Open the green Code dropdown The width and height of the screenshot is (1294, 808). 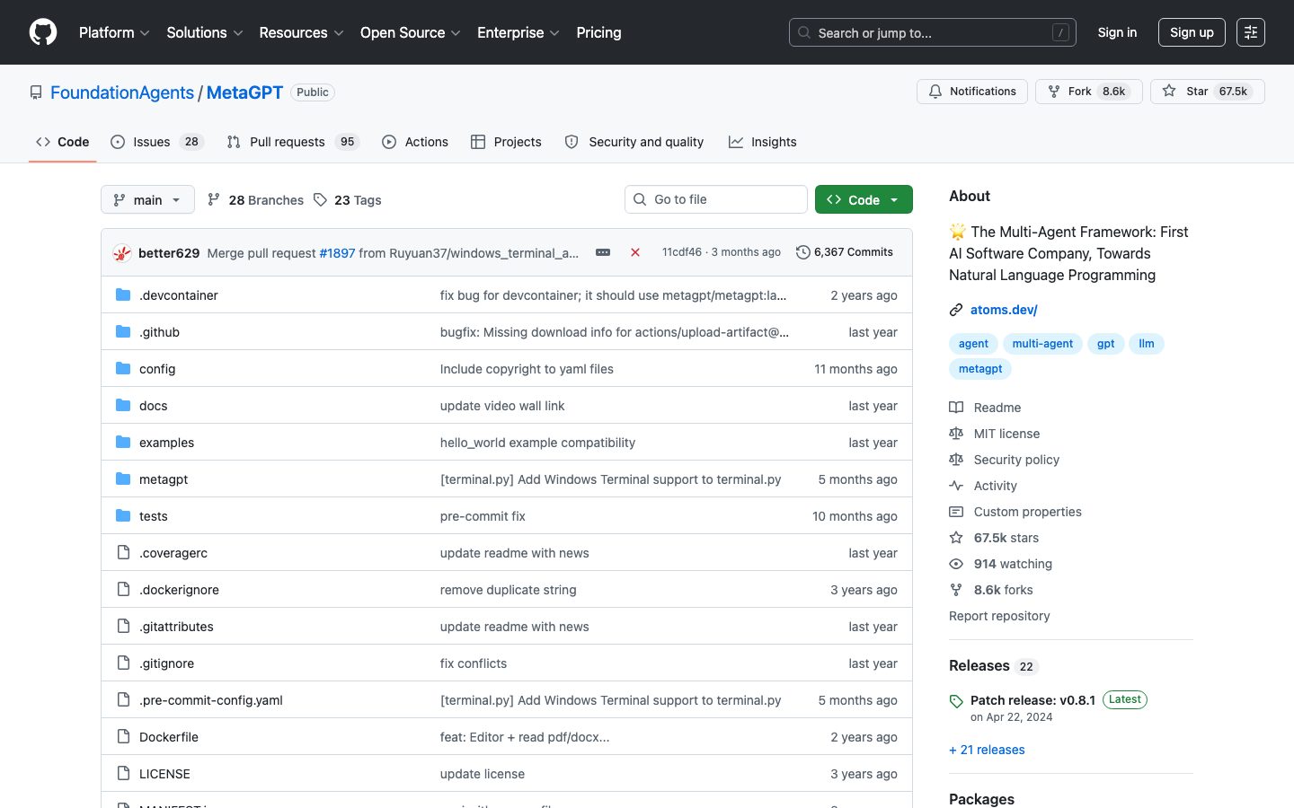click(864, 199)
